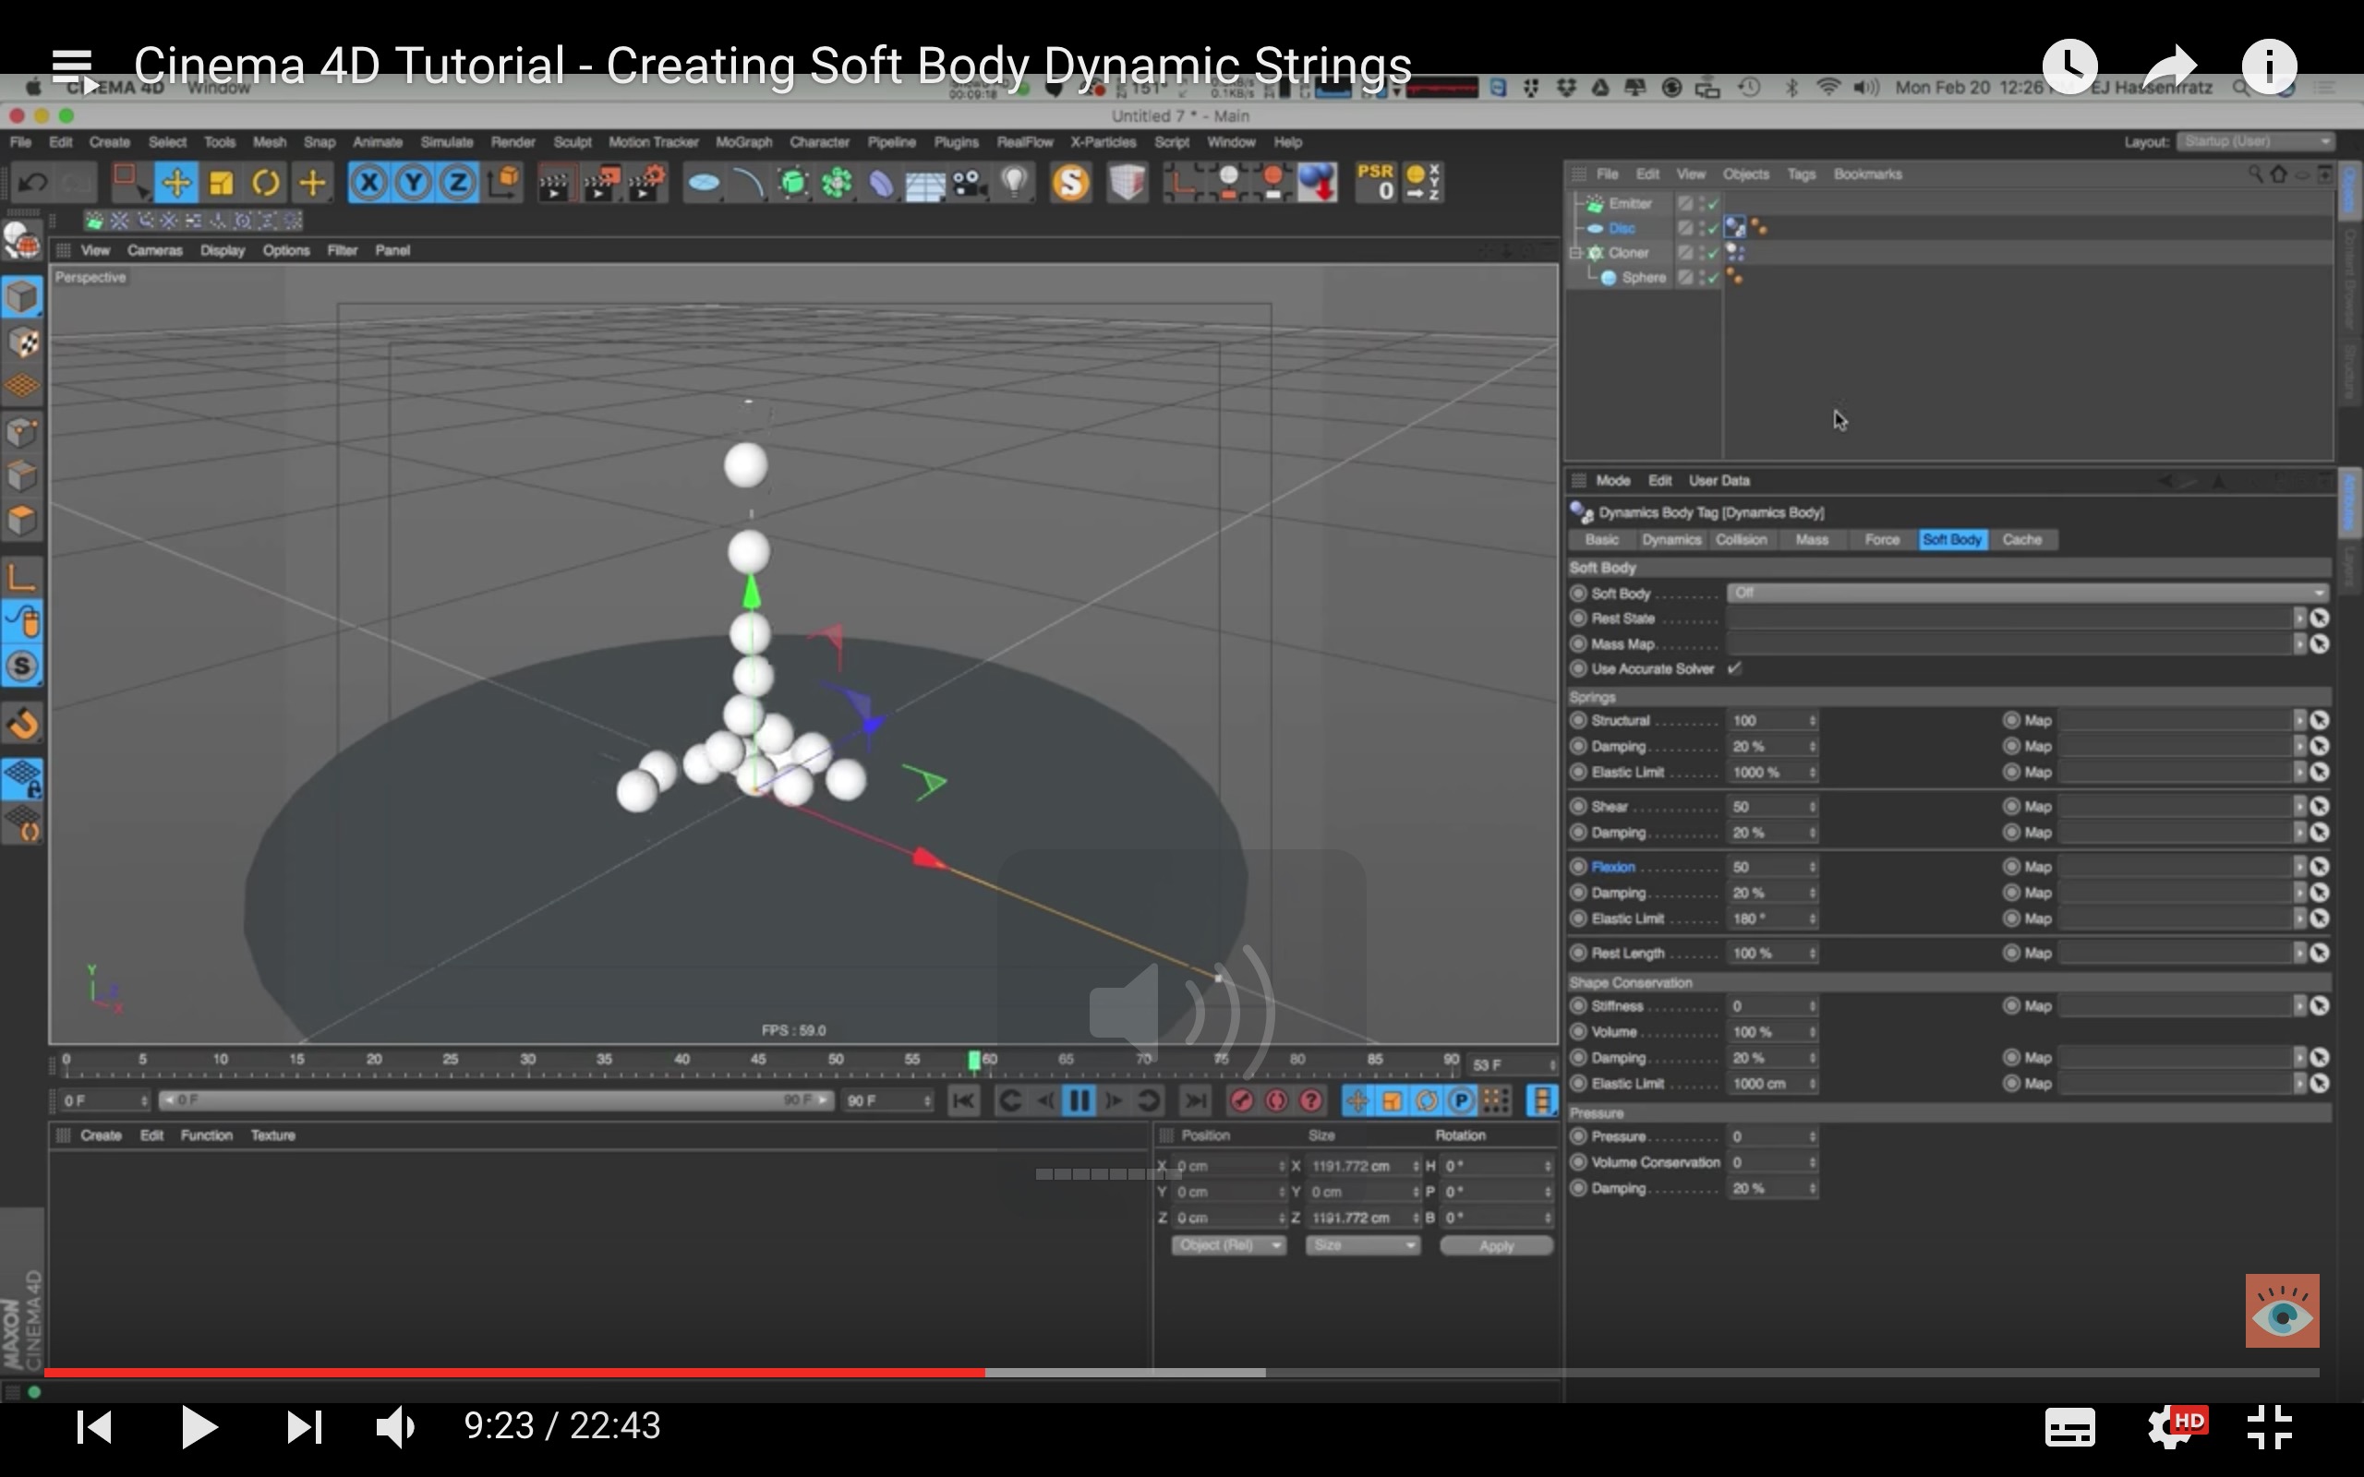The height and width of the screenshot is (1477, 2364).
Task: Click the Pressure value field
Action: point(1767,1136)
